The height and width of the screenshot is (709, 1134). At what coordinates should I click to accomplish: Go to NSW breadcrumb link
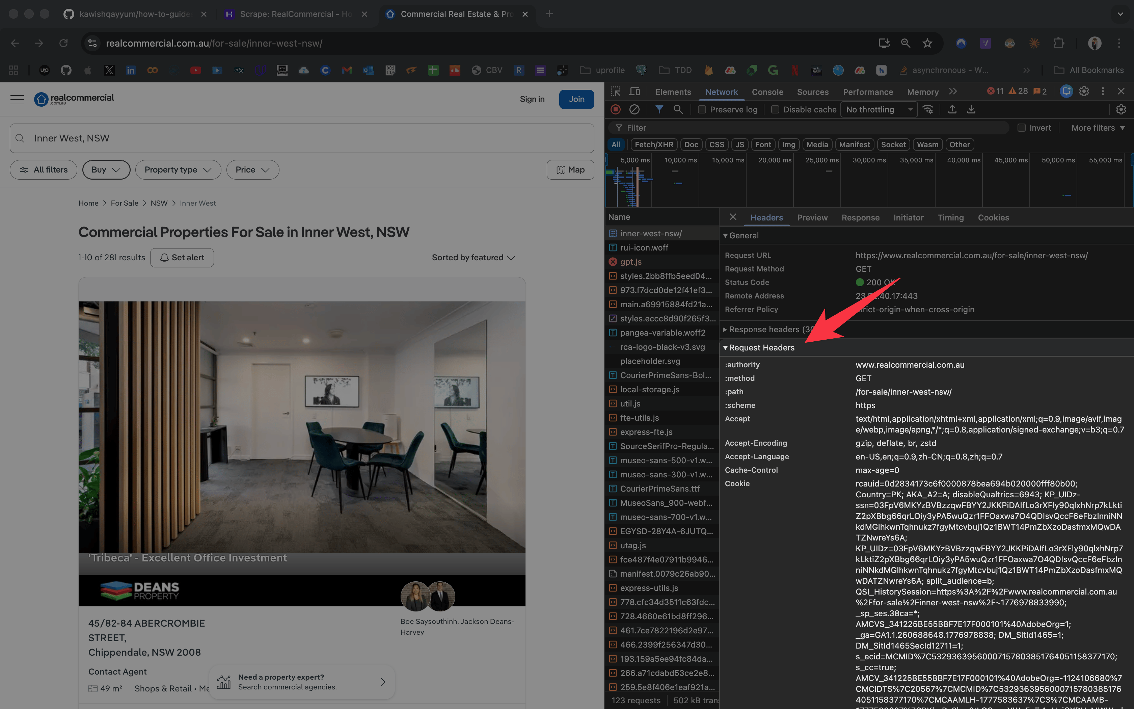(159, 203)
